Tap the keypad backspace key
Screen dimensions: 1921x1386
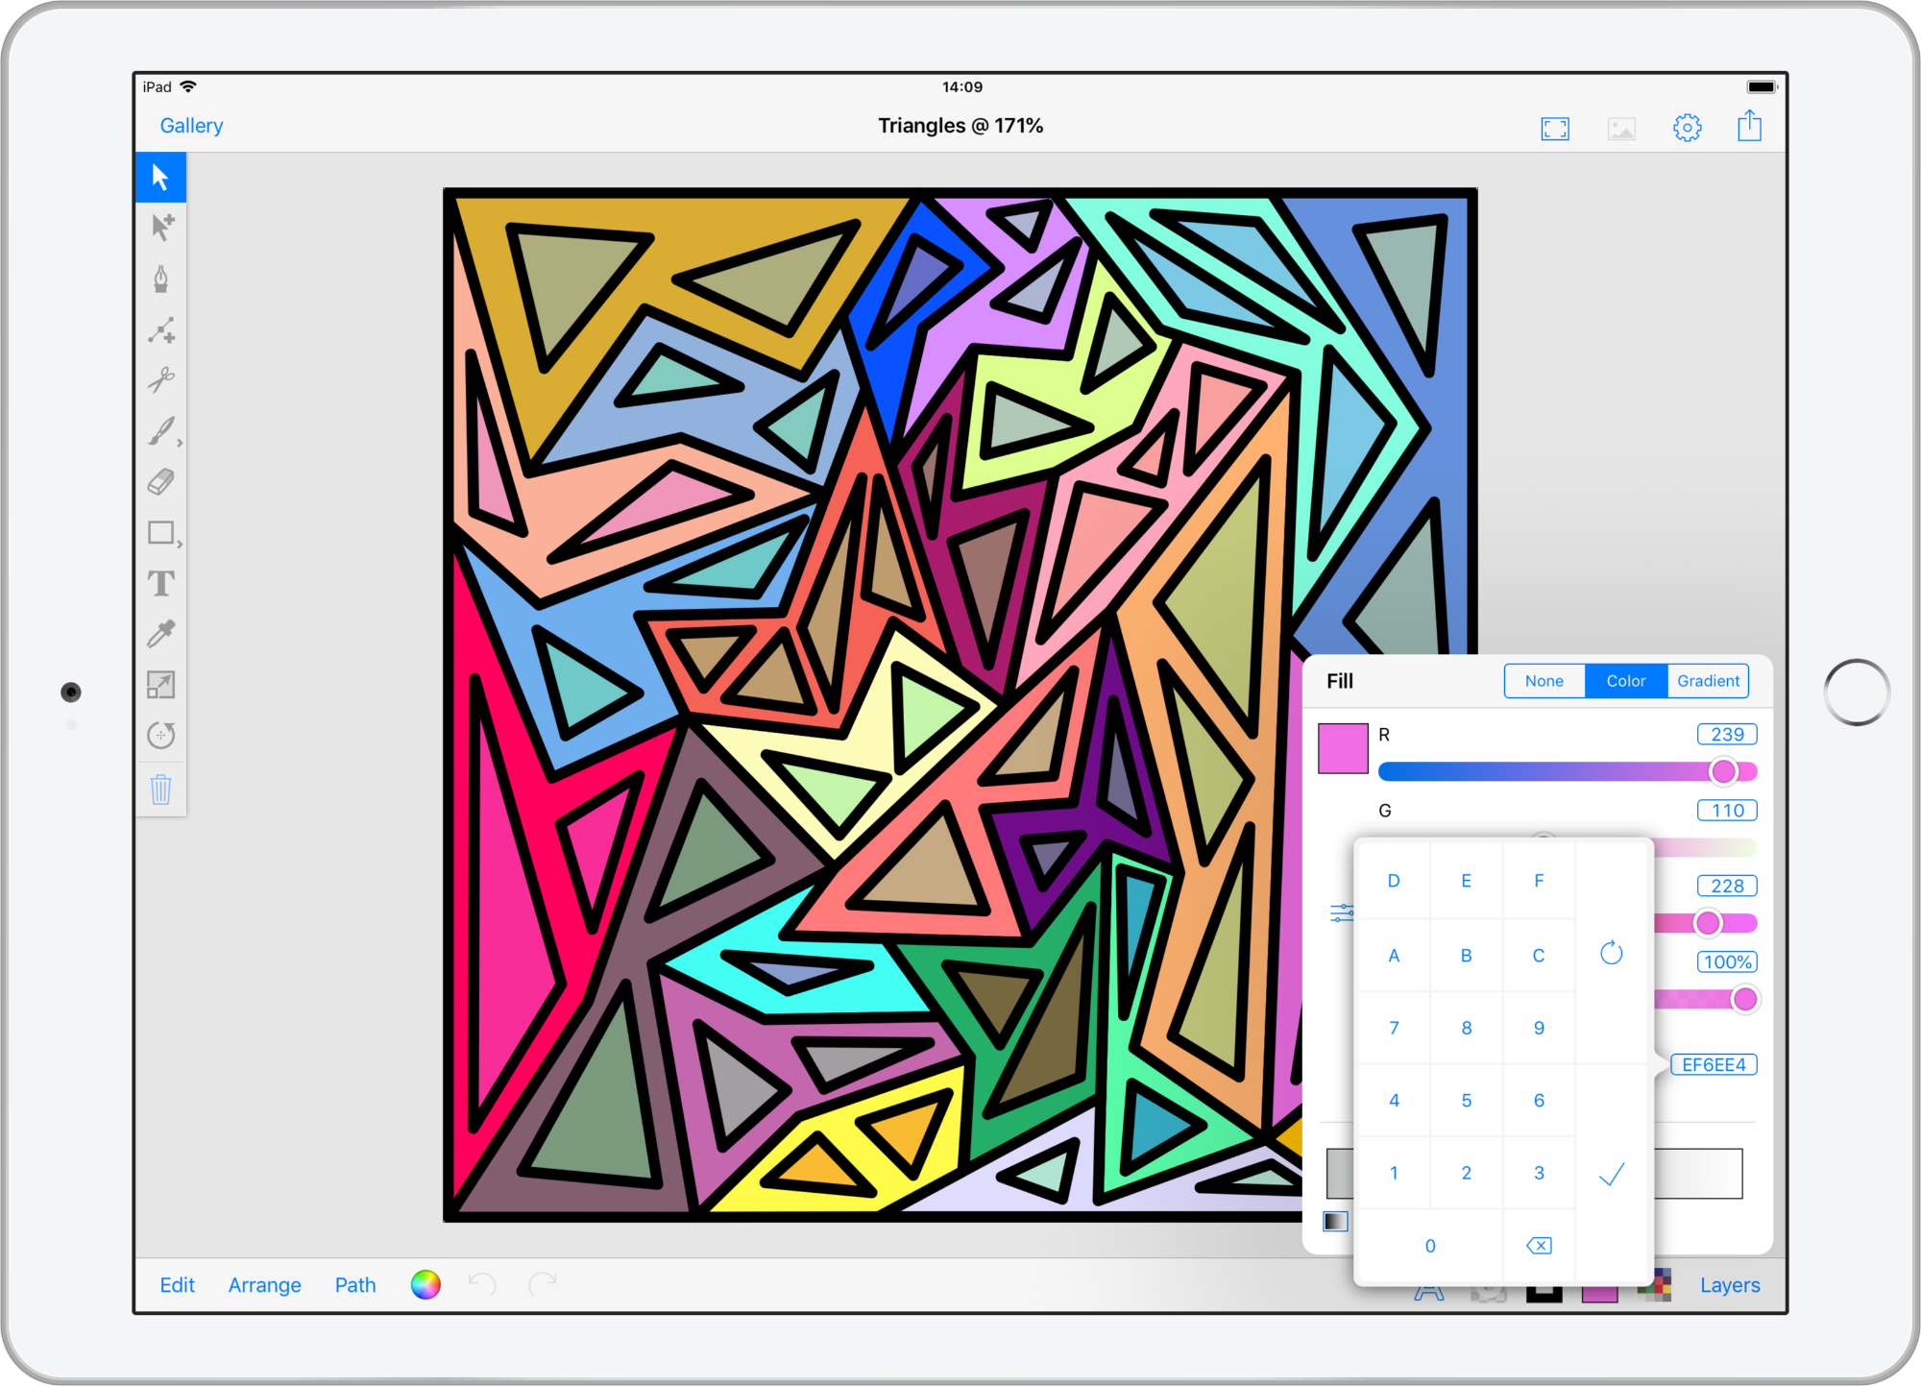pyautogui.click(x=1539, y=1246)
